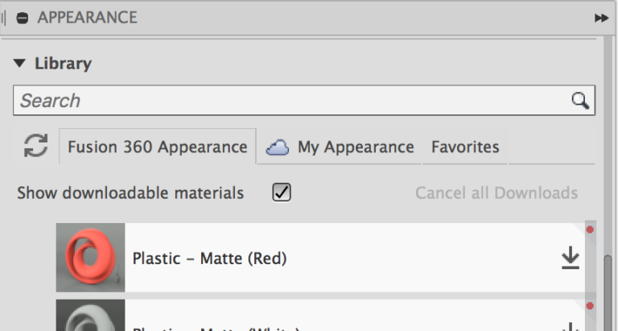Select the red matte plastic thumbnail

click(x=90, y=258)
